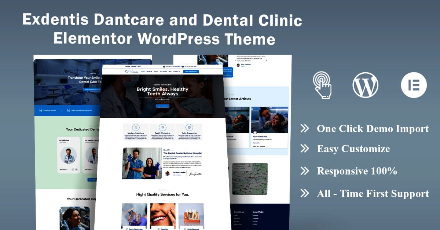Click the Teeth Whitening circular icon
The image size is (440, 230).
pos(162,127)
